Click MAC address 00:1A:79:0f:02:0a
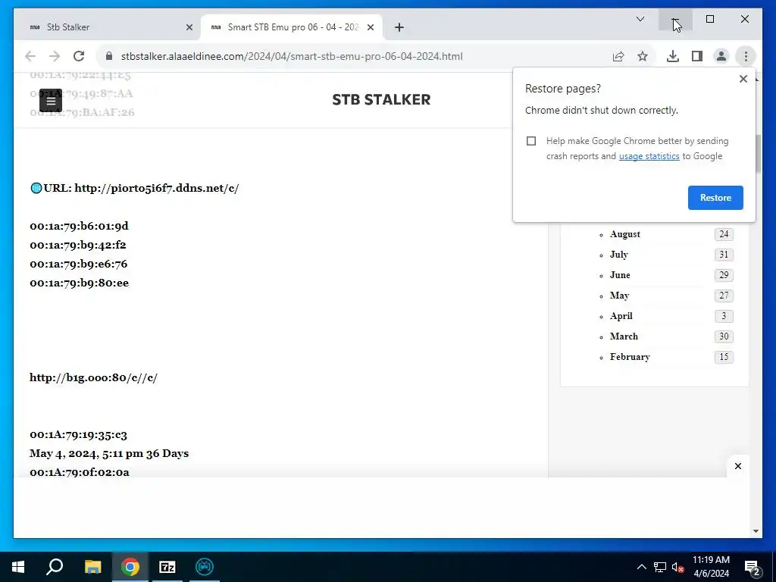Screen dimensions: 776x582 [x=79, y=472]
